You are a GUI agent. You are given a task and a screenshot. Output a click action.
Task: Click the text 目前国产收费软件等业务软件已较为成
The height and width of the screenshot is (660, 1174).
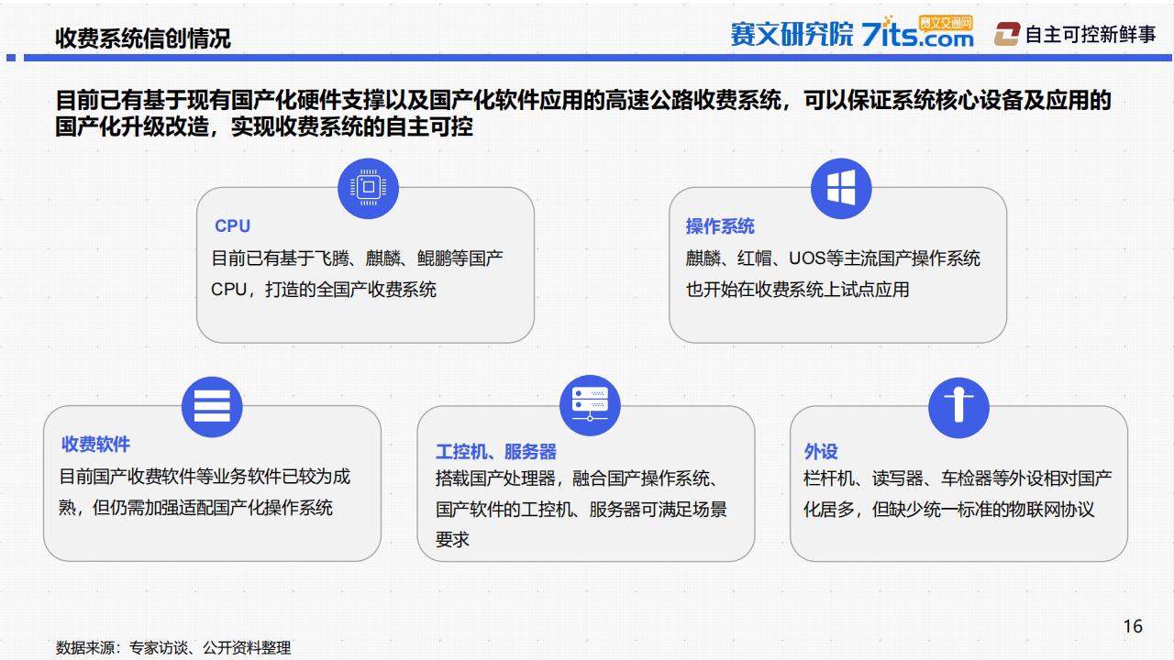click(205, 477)
